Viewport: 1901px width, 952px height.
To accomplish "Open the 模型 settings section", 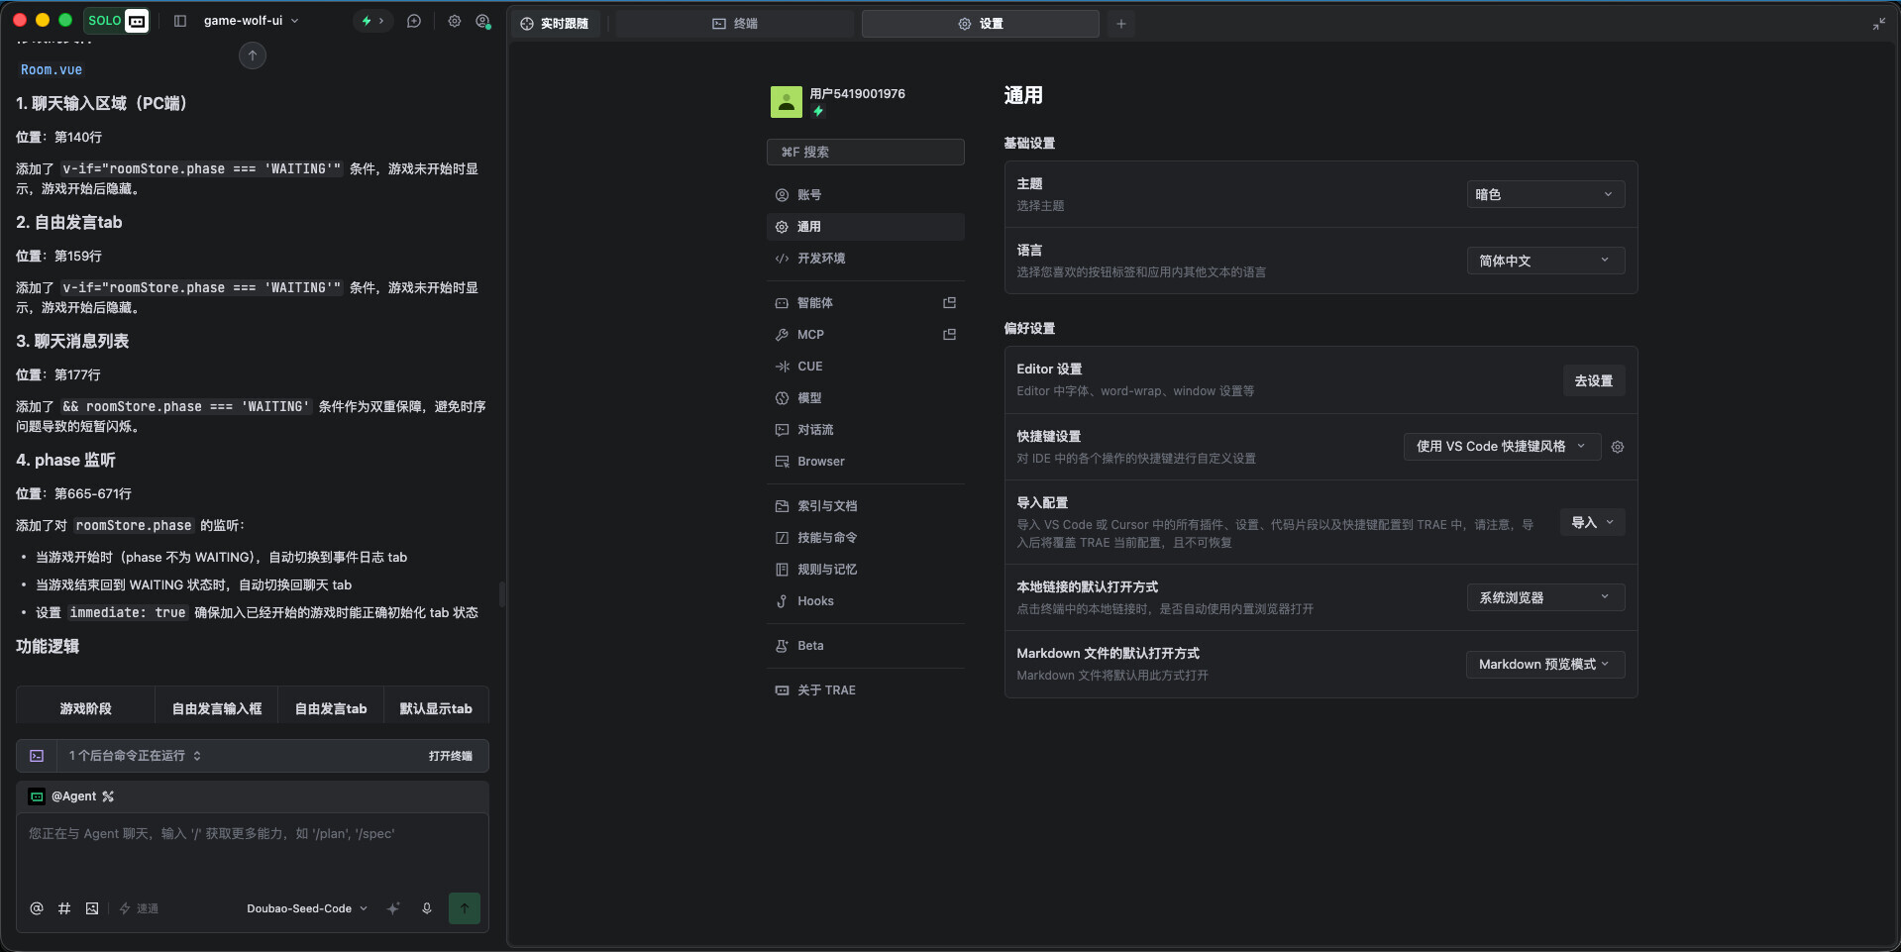I will 866,398.
